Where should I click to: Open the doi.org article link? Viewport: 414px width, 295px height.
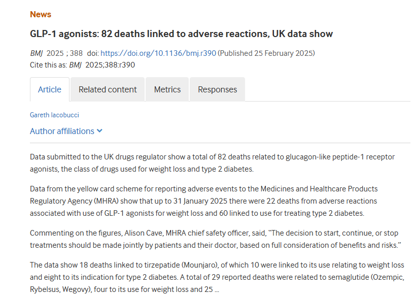158,53
